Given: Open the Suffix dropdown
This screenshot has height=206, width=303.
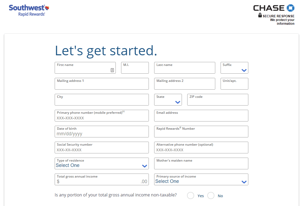Looking at the screenshot, I should pyautogui.click(x=234, y=68).
